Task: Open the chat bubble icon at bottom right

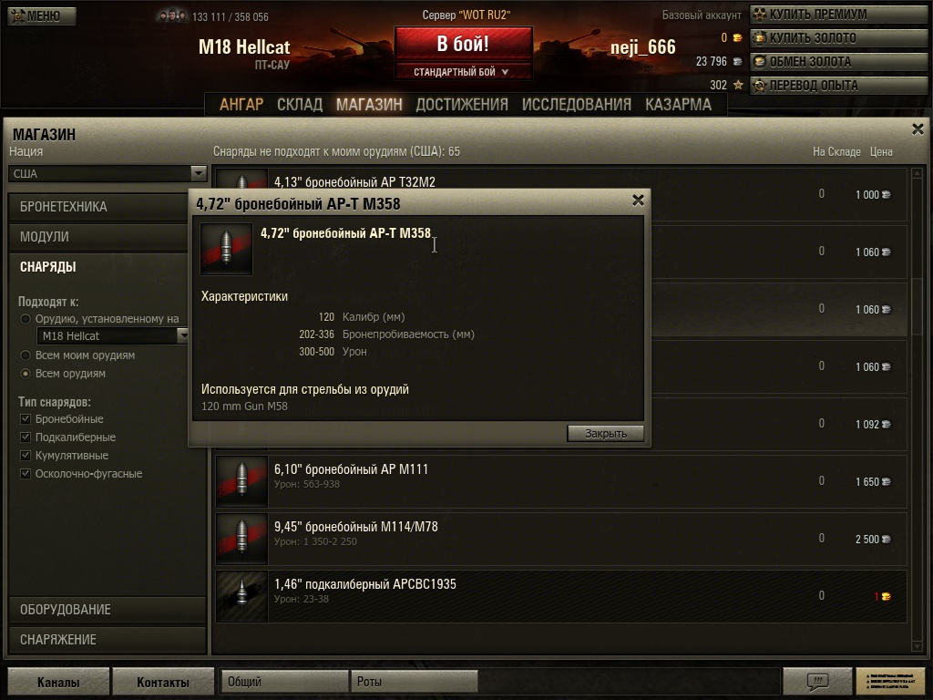Action: pyautogui.click(x=817, y=681)
